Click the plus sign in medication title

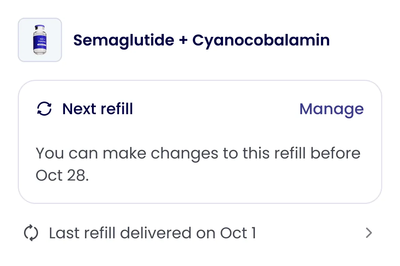(x=183, y=41)
